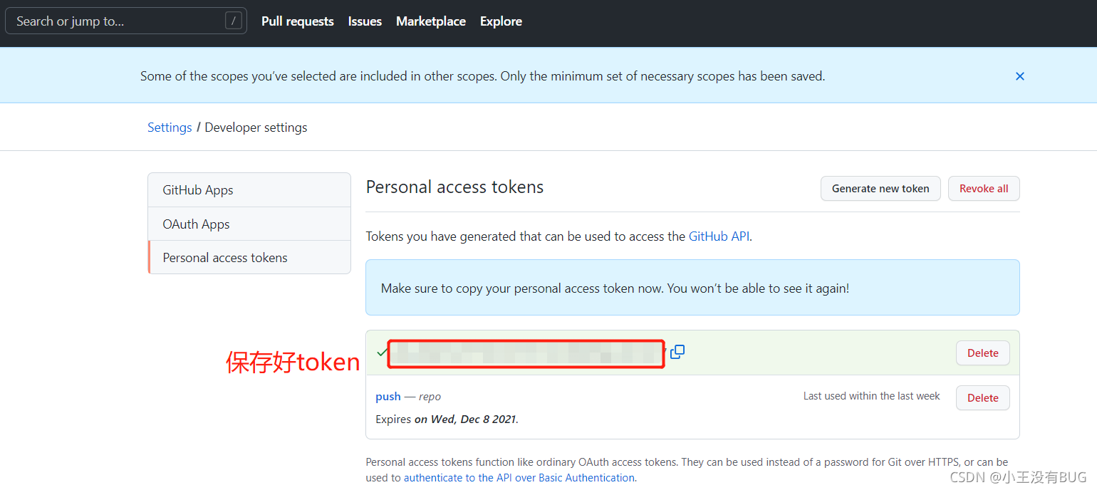1097x490 pixels.
Task: Delete the push token entry
Action: [982, 398]
